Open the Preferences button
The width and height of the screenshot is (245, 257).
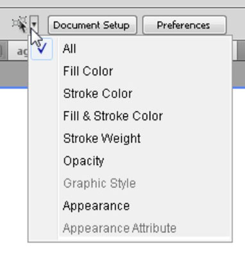click(184, 25)
